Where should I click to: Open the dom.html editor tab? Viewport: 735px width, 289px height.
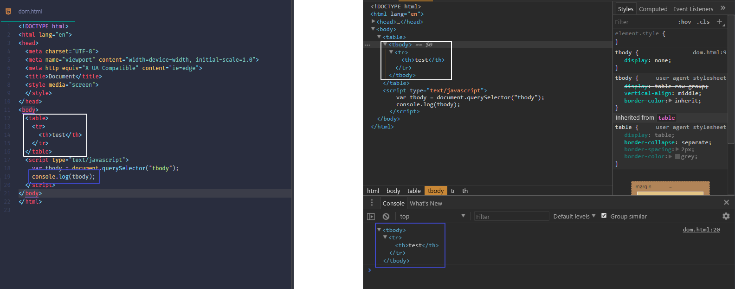[30, 11]
